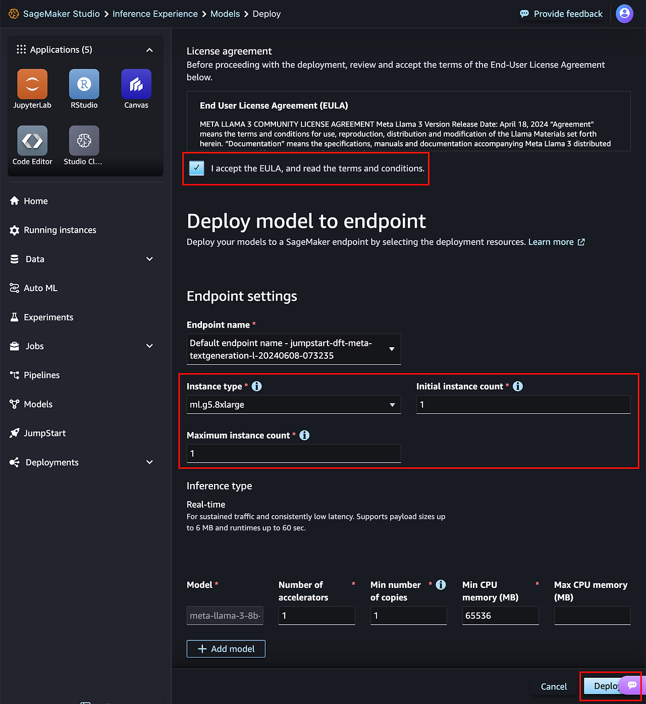Click the SageMaker Studio logo icon
This screenshot has width=646, height=704.
pos(14,14)
